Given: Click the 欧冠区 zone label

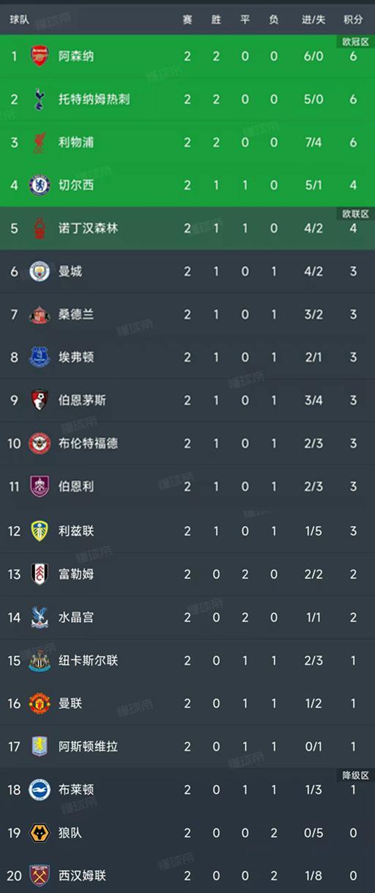Looking at the screenshot, I should pos(356,42).
